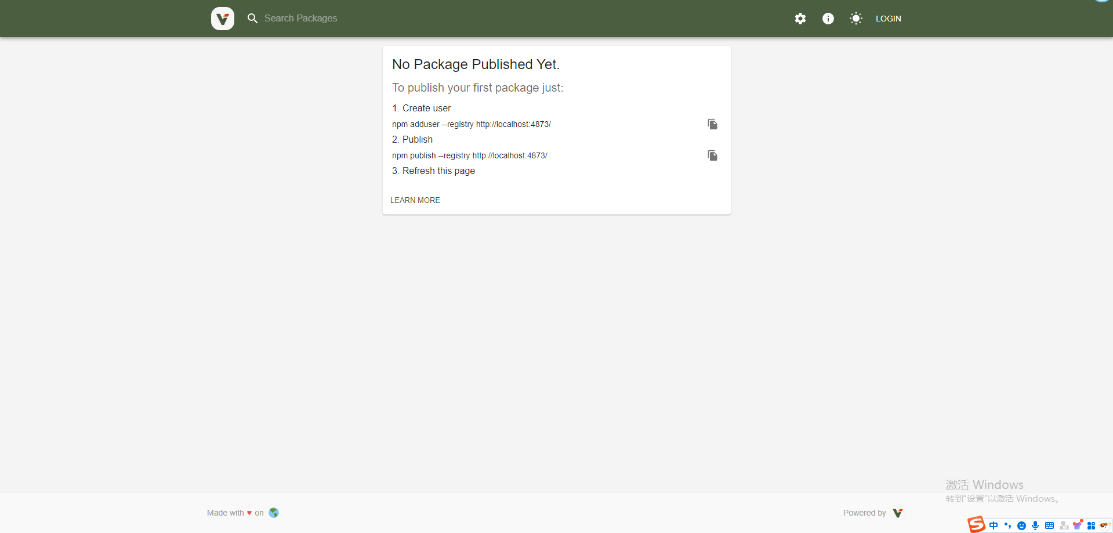The width and height of the screenshot is (1113, 533).
Task: Click the Powered by Verdaccio logo
Action: [x=898, y=513]
